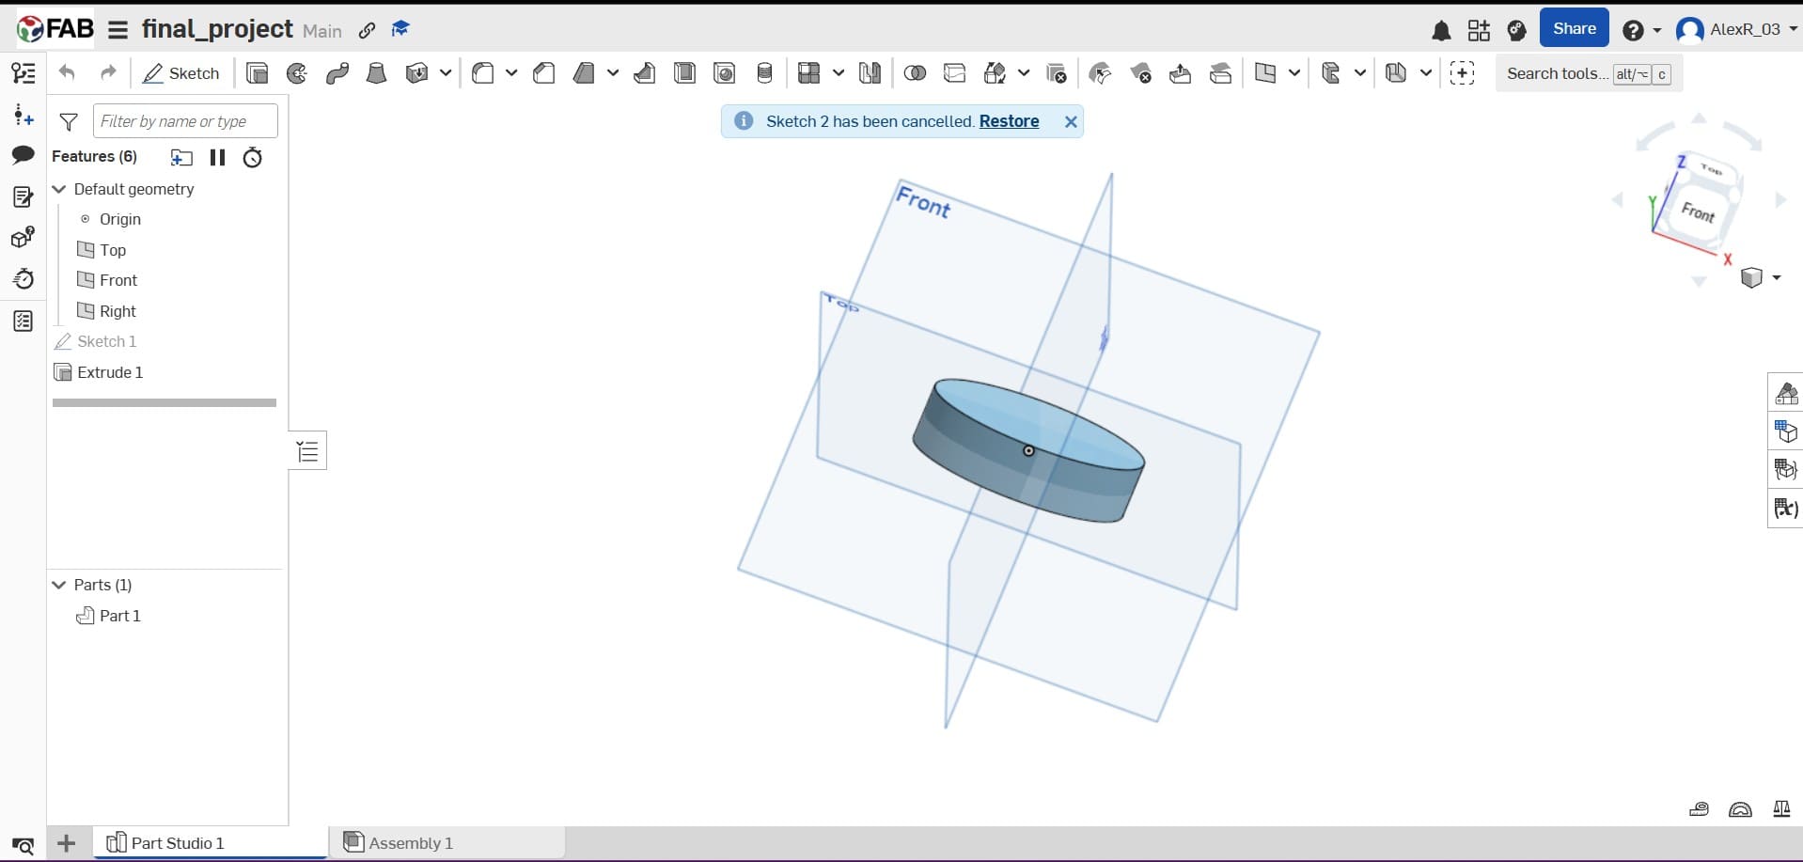This screenshot has height=862, width=1803.
Task: Open the notifications bell
Action: tap(1441, 29)
